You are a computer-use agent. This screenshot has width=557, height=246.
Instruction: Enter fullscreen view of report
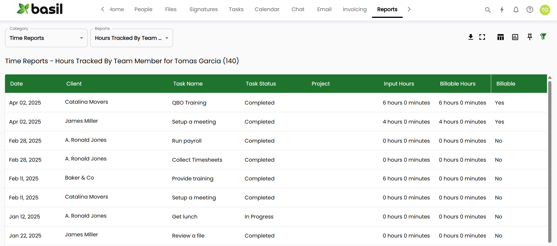point(482,37)
